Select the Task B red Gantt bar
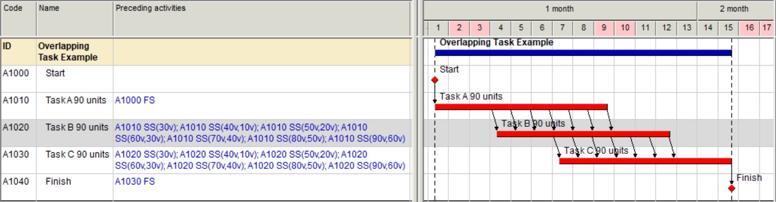The image size is (776, 202). [583, 134]
